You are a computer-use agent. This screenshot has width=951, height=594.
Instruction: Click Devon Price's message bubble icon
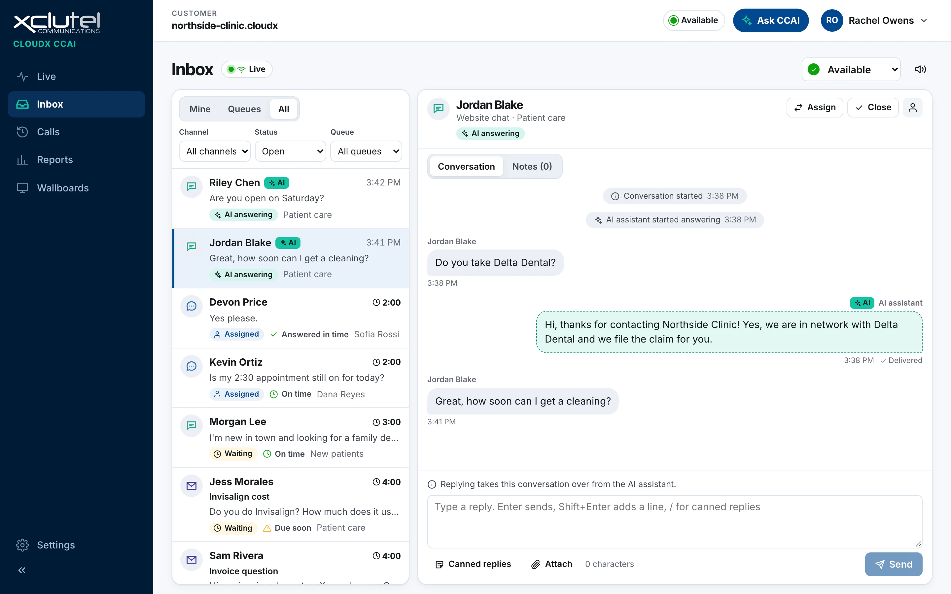coord(192,306)
